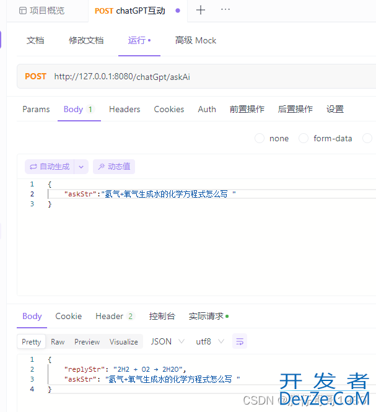The width and height of the screenshot is (376, 412).
Task: Toggle the word wrap icon
Action: (240, 341)
